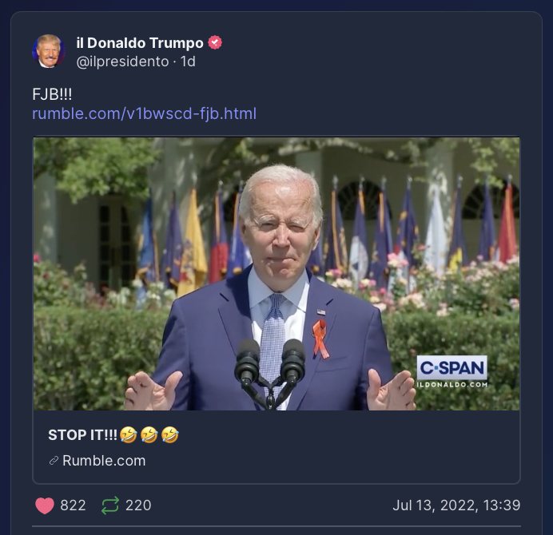This screenshot has width=553, height=535.
Task: Visit the @ilpresidento handle
Action: pyautogui.click(x=122, y=61)
